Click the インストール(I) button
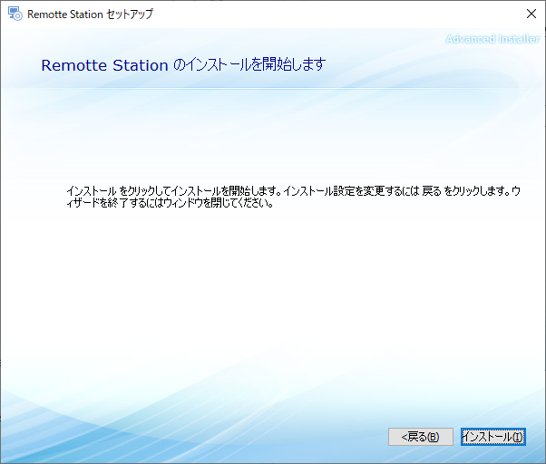 tap(493, 437)
